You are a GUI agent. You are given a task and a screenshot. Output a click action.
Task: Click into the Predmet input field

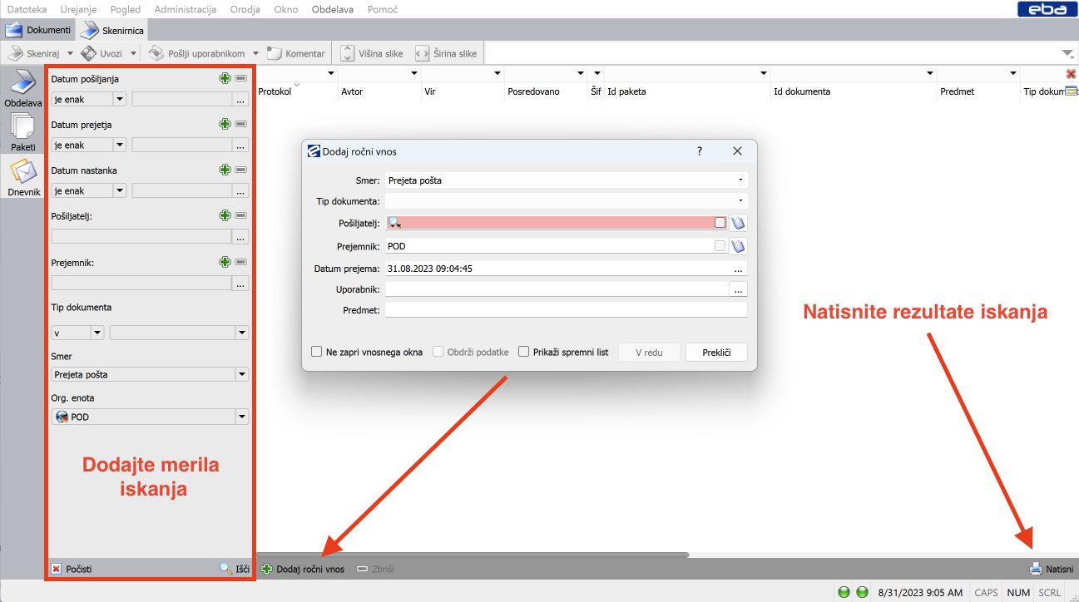coord(566,310)
